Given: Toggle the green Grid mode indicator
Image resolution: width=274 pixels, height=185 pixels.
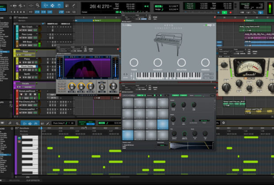Looking at the screenshot, I should (159, 6).
